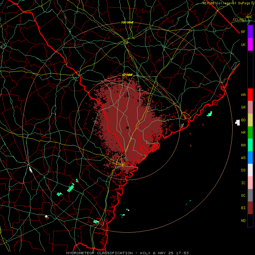The width and height of the screenshot is (255, 255).
Task: Click the GR legend label
Action: point(243,107)
